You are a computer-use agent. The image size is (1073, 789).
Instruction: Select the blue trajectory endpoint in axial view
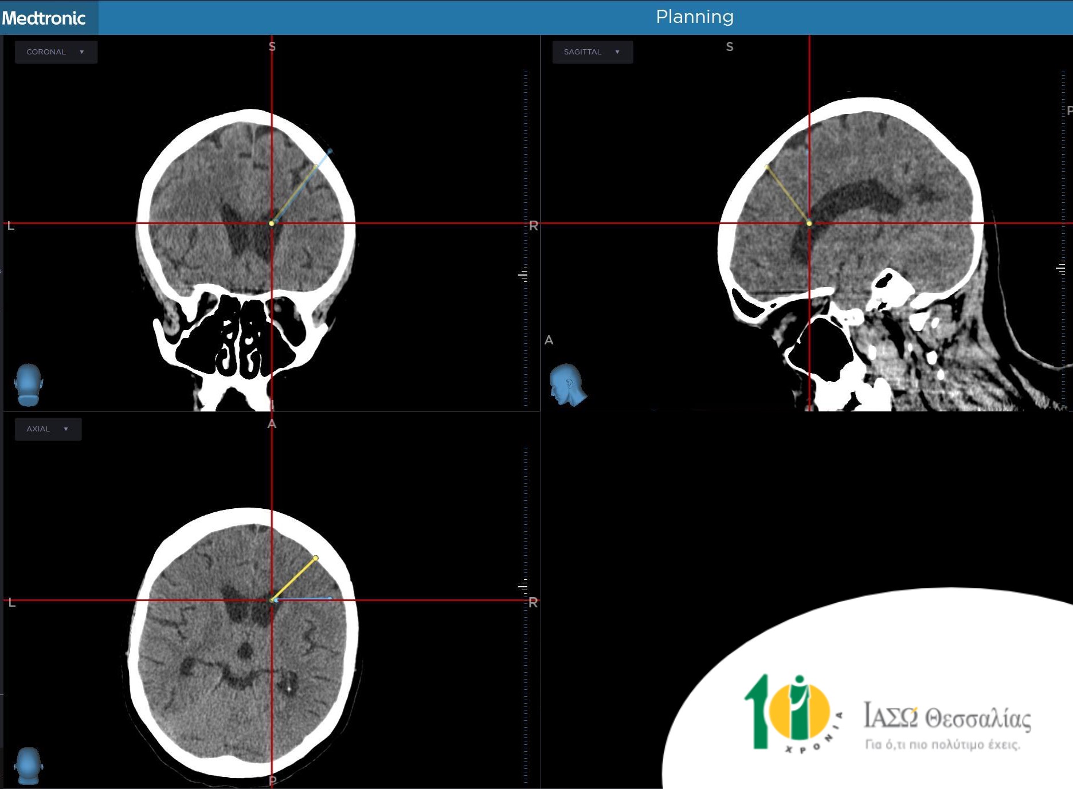[330, 599]
